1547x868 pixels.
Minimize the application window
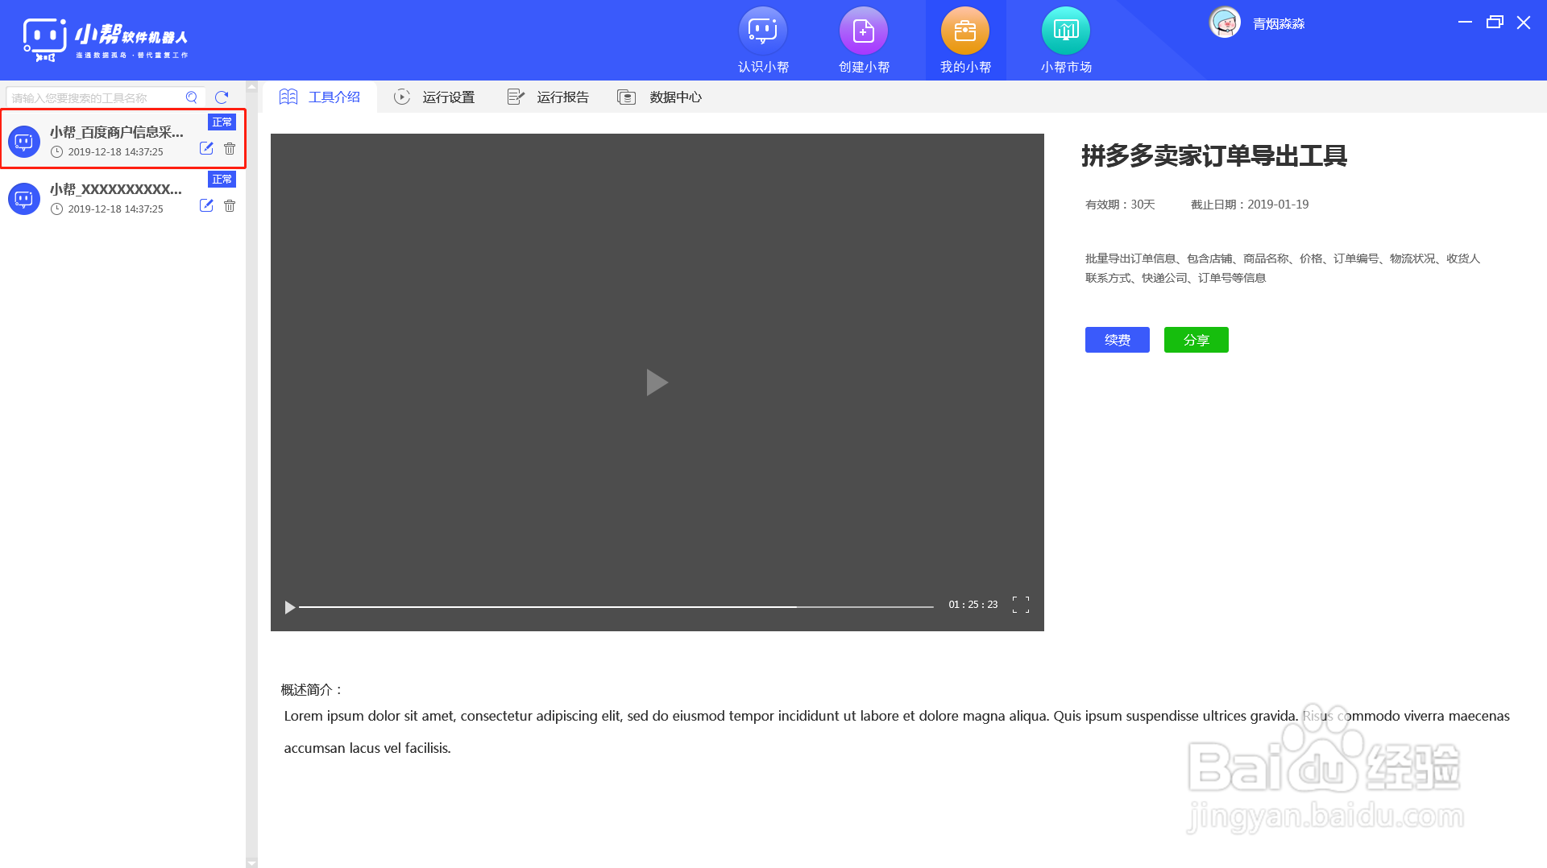coord(1465,22)
